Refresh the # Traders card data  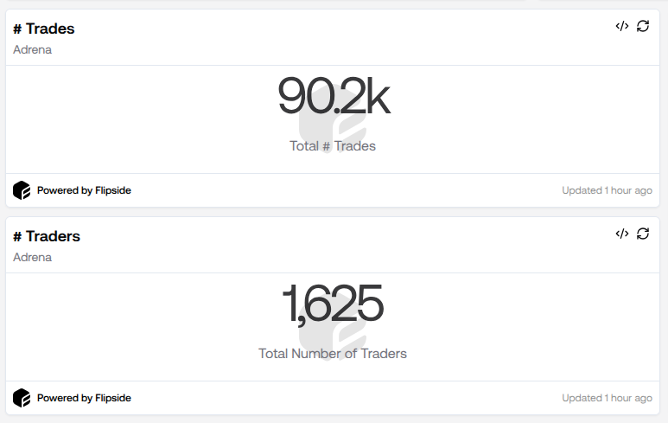643,234
